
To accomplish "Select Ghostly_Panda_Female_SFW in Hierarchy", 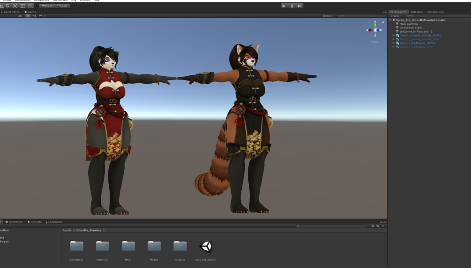I will coord(419,39).
